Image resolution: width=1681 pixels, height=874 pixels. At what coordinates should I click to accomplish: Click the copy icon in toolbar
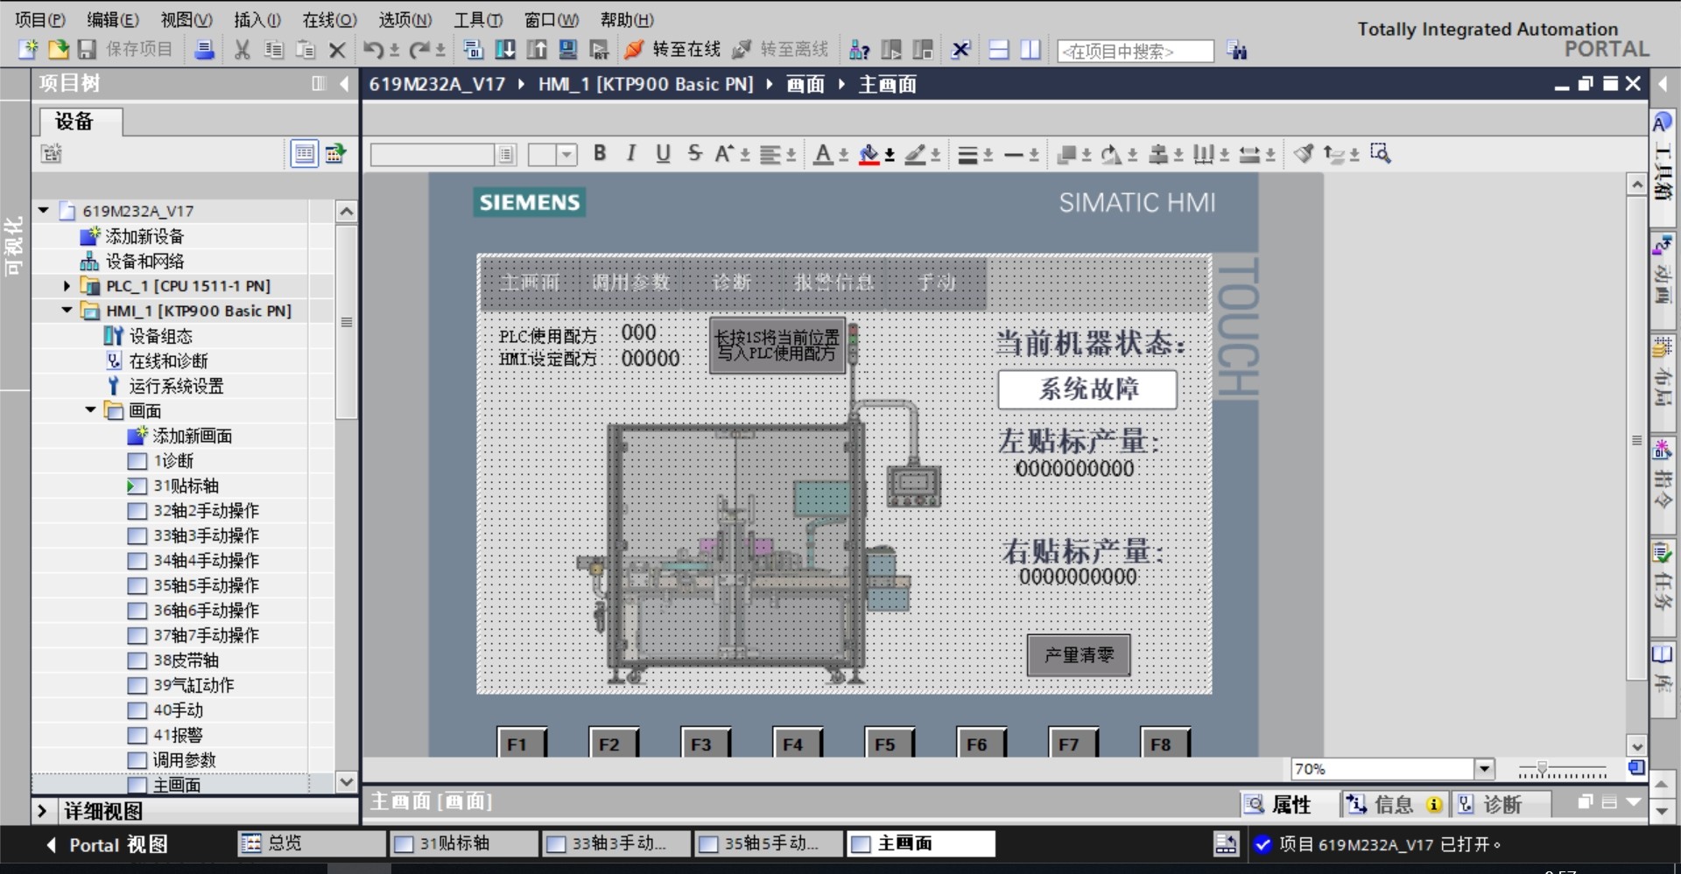click(x=274, y=50)
